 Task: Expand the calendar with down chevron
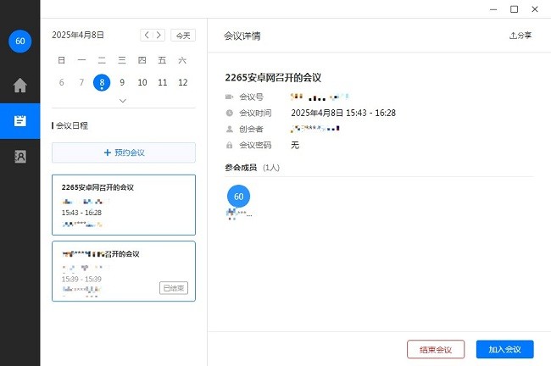point(122,100)
